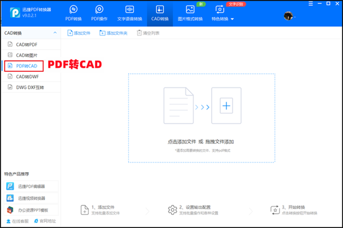The height and width of the screenshot is (228, 343).
Task: Click the 文字识别 red badge
Action: coord(236,4)
